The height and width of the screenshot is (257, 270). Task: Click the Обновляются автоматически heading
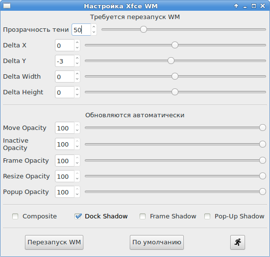coord(135,115)
